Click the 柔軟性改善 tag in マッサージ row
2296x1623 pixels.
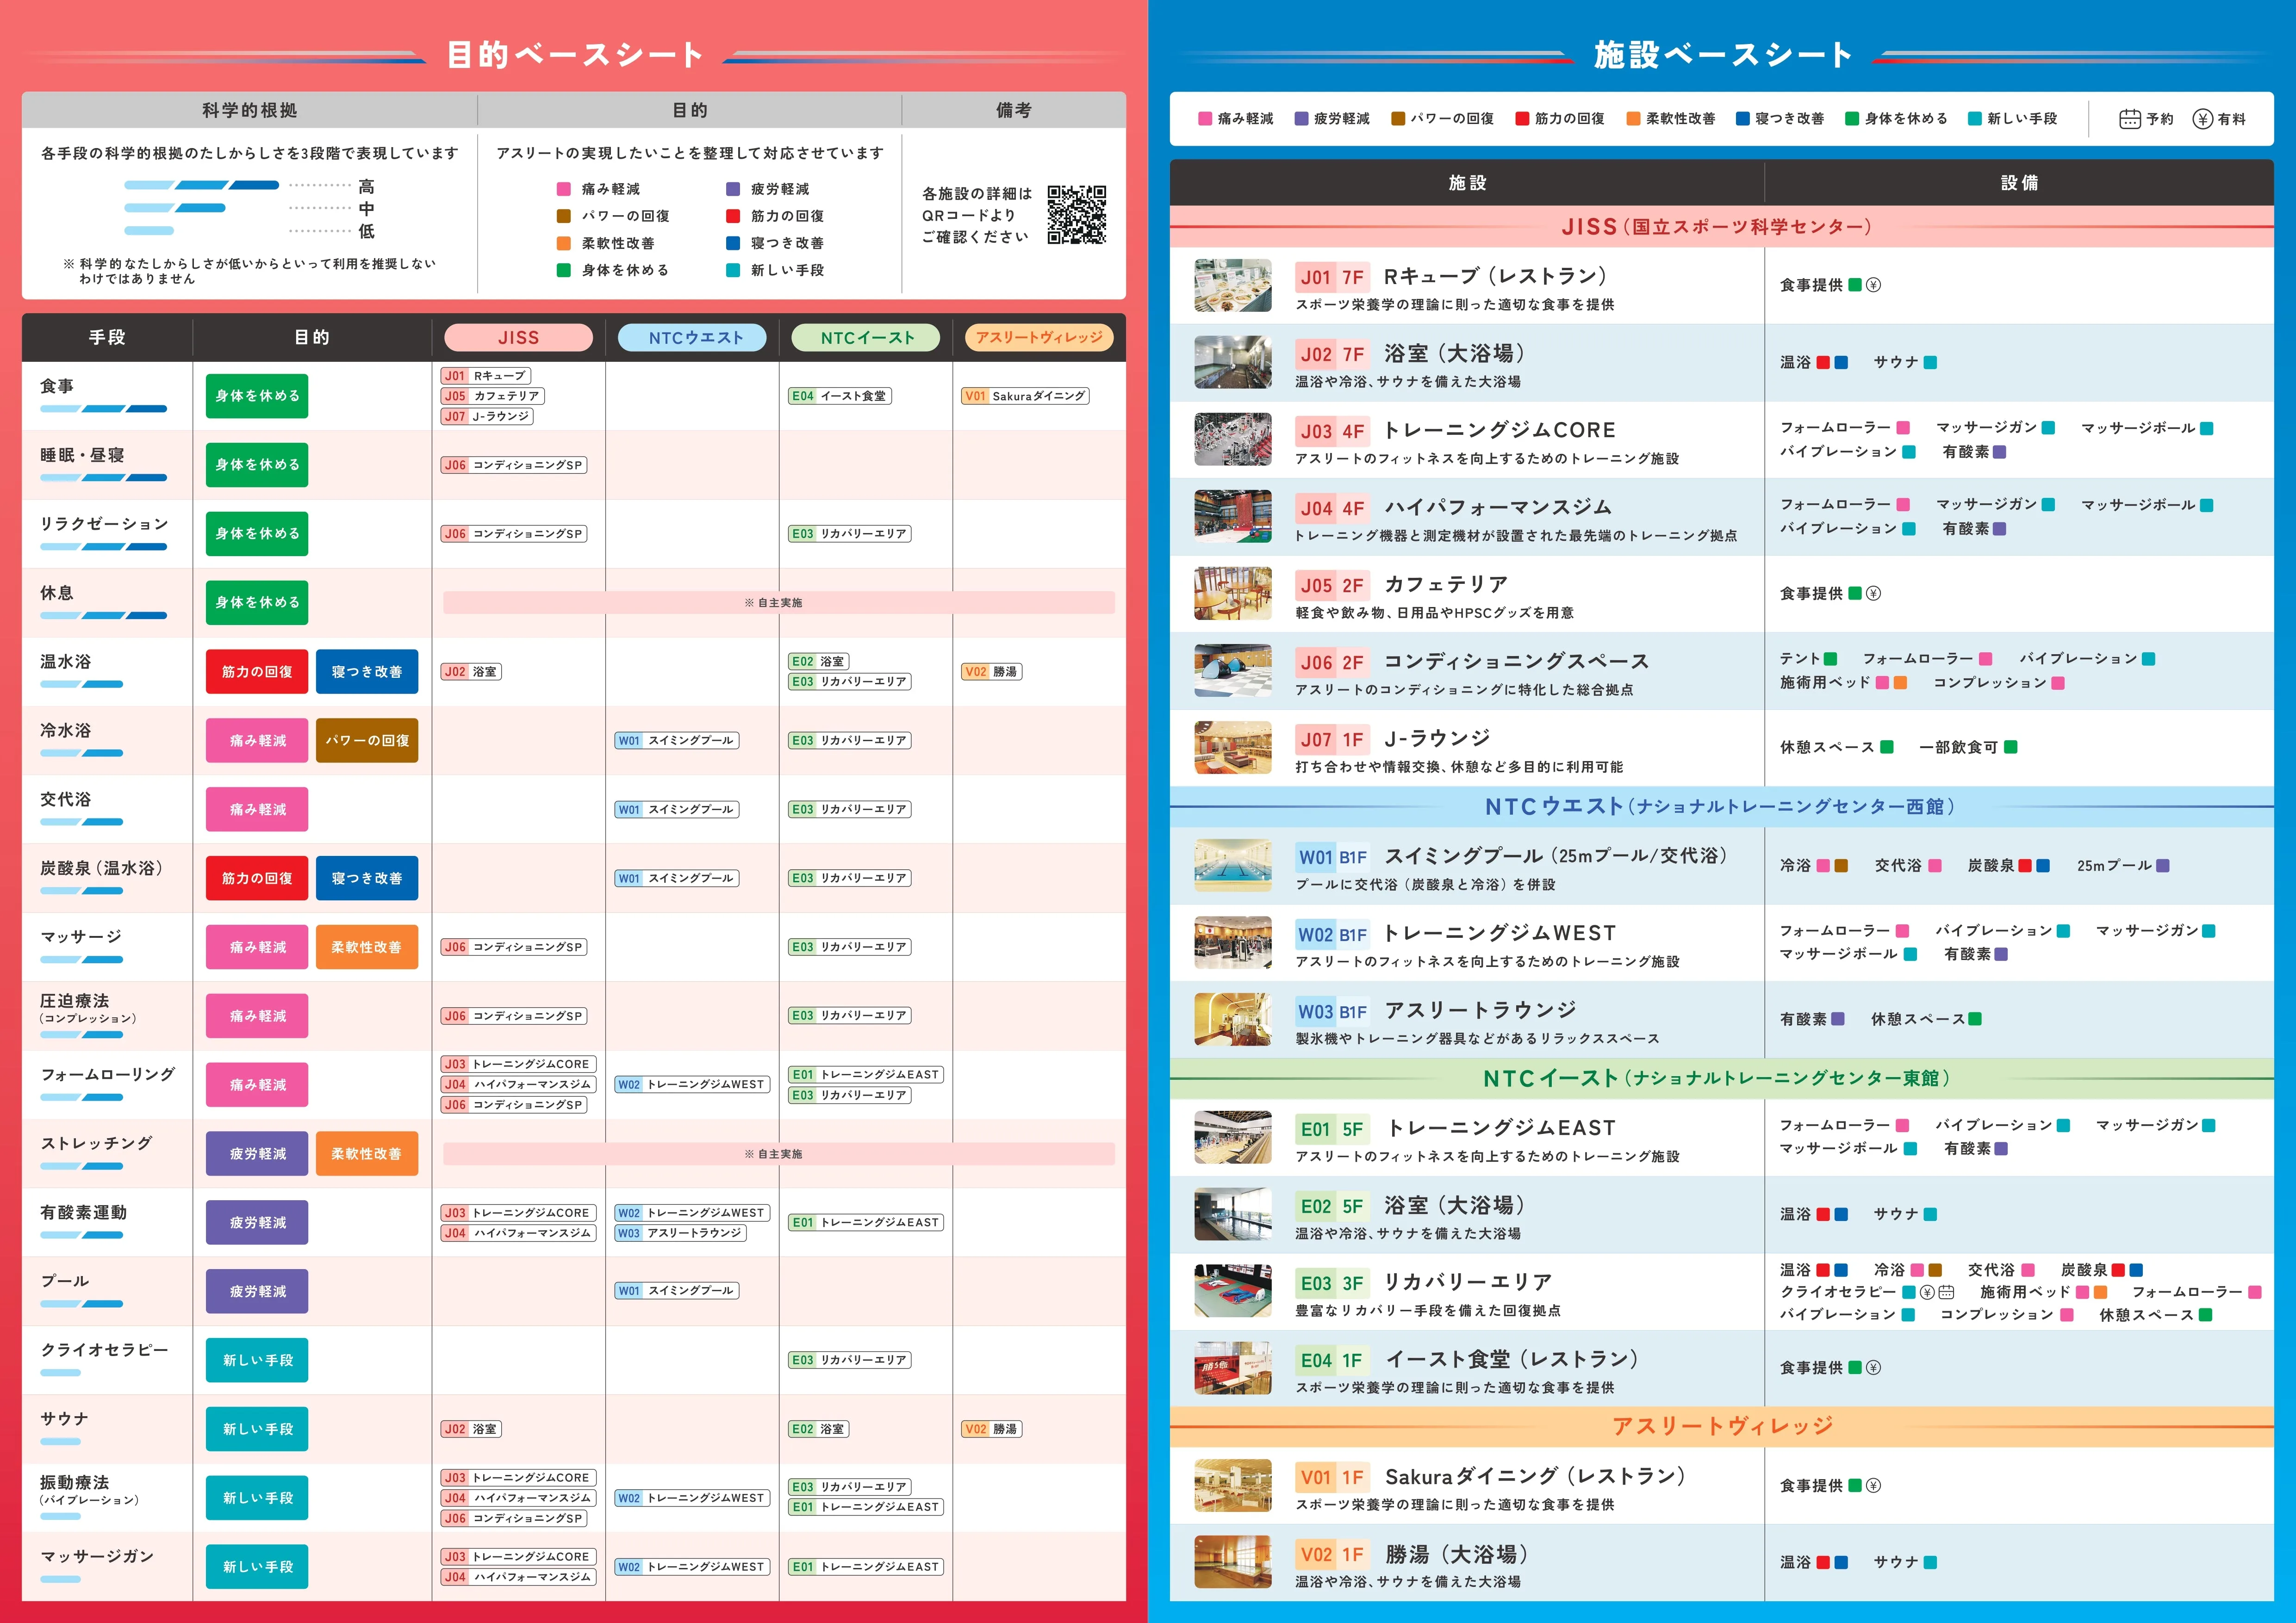(x=367, y=947)
